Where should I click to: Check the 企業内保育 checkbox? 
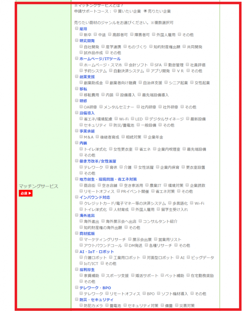158,167
